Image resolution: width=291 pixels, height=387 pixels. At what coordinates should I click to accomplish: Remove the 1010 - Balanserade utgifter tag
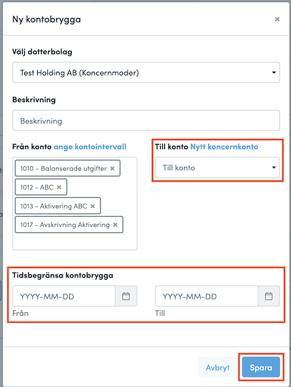point(112,168)
